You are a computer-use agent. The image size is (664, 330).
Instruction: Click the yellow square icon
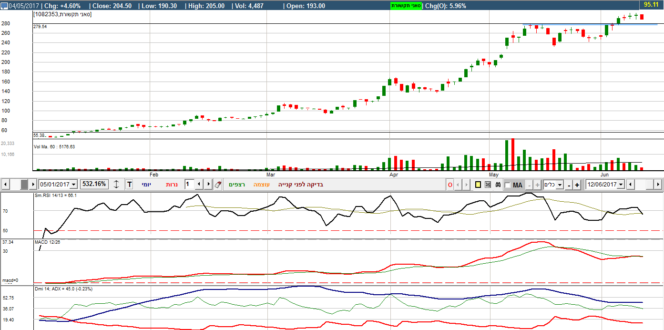point(478,185)
